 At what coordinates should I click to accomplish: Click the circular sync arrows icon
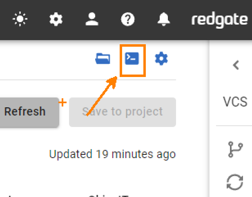(235, 181)
